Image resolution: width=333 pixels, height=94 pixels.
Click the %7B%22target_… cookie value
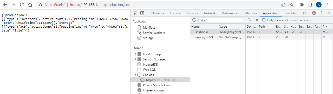click(232, 37)
